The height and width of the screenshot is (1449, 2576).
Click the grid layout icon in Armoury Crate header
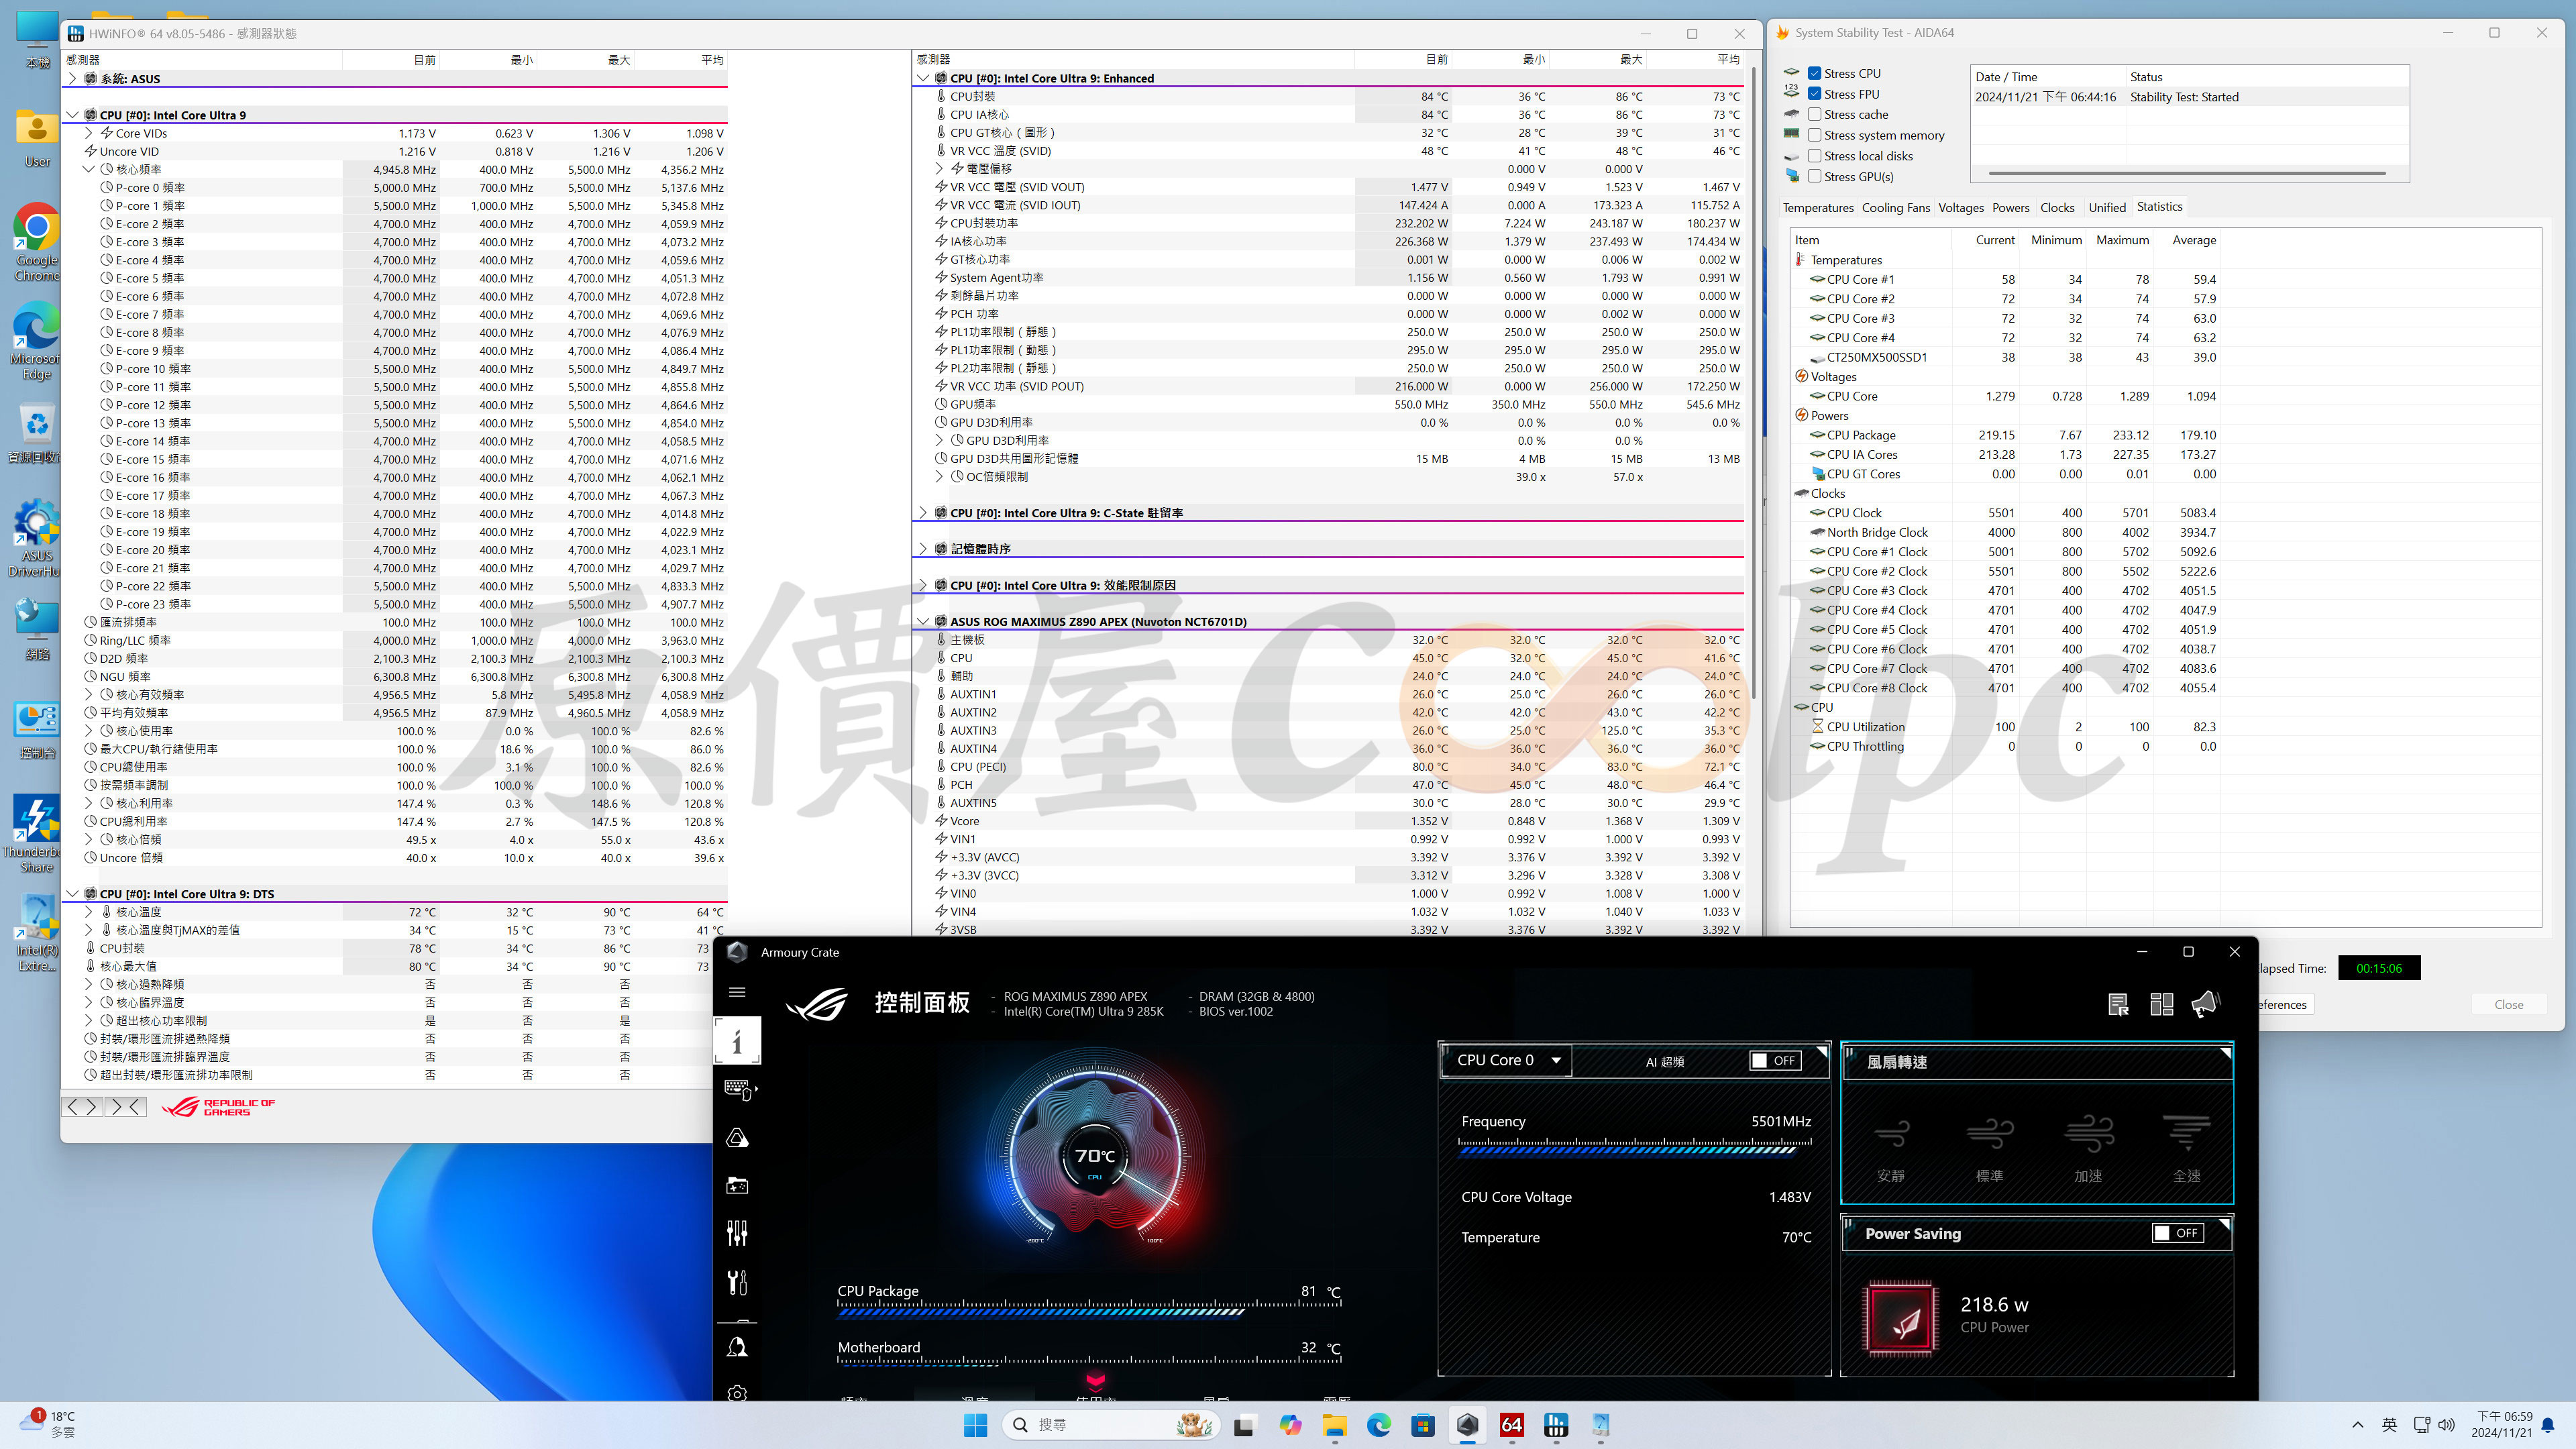(x=2161, y=1005)
